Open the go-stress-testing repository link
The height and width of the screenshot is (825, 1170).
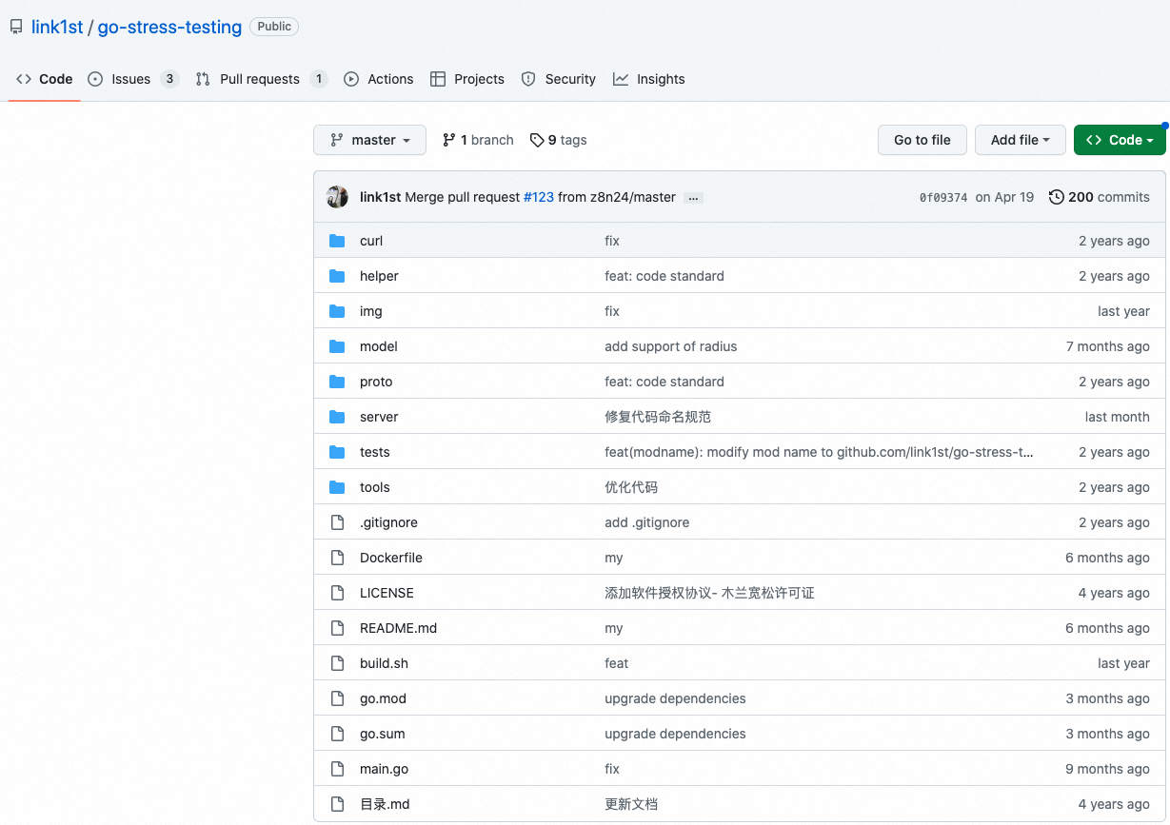pyautogui.click(x=169, y=27)
